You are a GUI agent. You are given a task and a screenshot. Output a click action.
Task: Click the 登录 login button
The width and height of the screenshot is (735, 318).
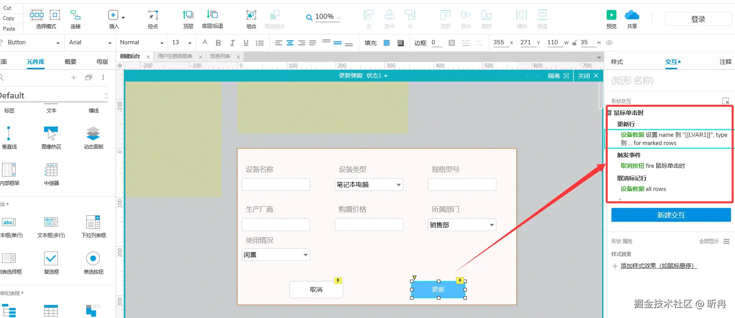click(698, 19)
